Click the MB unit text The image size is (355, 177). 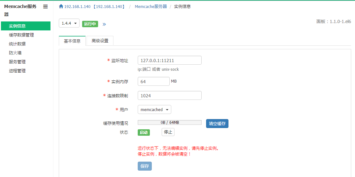[x=174, y=81]
